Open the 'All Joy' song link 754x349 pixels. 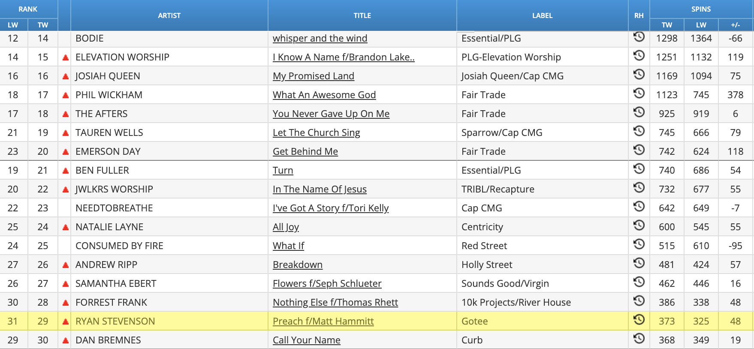pyautogui.click(x=286, y=227)
